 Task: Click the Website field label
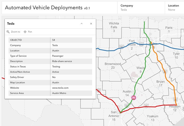click(15, 88)
